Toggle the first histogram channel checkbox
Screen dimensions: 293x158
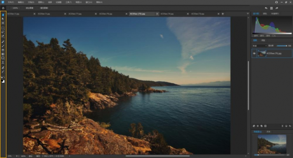pos(255,36)
